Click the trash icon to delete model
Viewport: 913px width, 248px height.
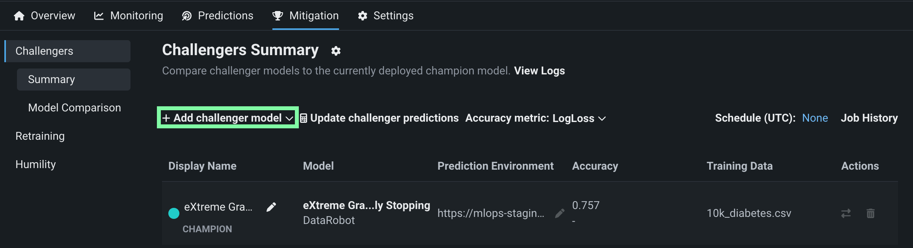click(870, 213)
